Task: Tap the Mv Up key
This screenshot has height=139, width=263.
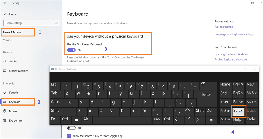Action: pos(252,94)
